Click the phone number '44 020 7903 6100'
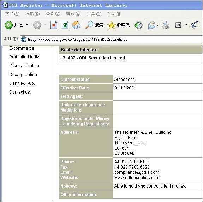 132,162
